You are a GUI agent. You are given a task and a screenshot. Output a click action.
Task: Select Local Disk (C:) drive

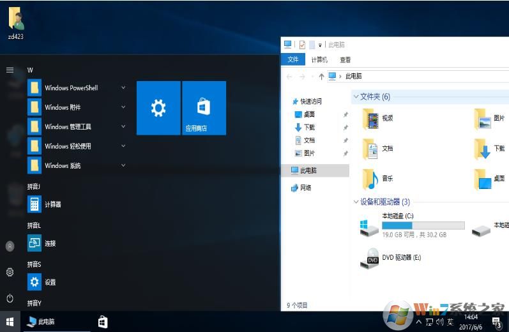click(413, 225)
